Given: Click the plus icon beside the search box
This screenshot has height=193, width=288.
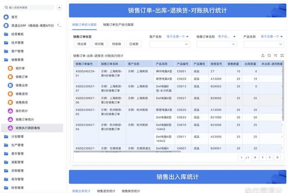Looking at the screenshot, I should tap(59, 7).
